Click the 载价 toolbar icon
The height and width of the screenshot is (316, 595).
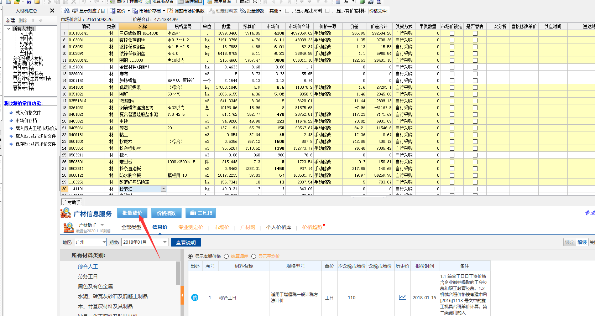pos(113,11)
